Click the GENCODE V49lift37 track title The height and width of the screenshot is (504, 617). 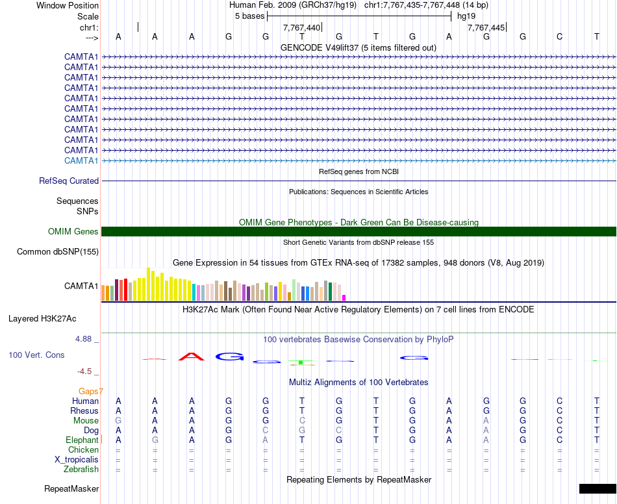pyautogui.click(x=358, y=47)
